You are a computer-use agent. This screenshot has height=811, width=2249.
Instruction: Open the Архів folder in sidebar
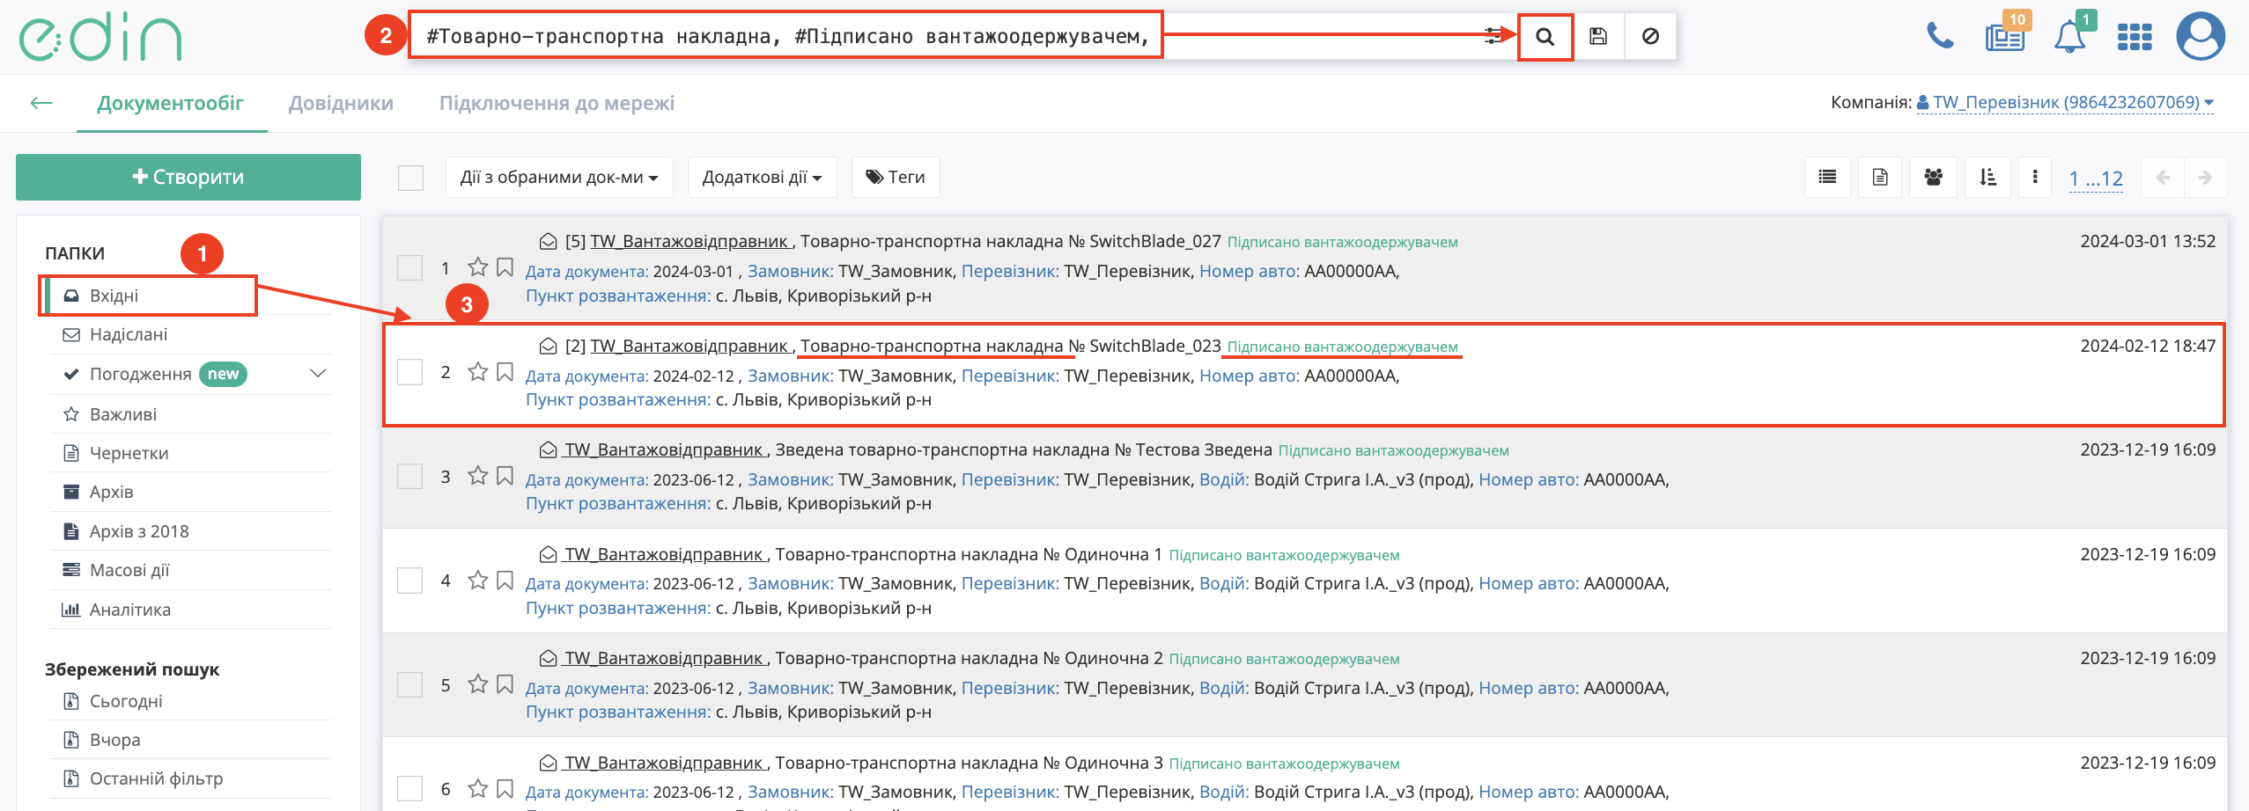tap(111, 492)
